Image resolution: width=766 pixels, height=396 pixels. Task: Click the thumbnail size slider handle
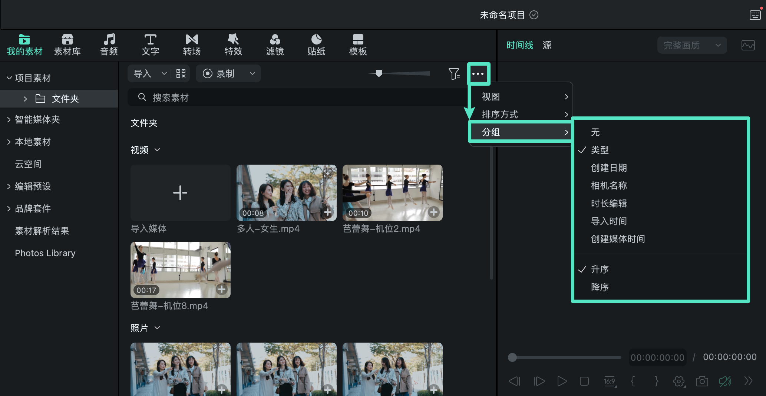coord(379,73)
